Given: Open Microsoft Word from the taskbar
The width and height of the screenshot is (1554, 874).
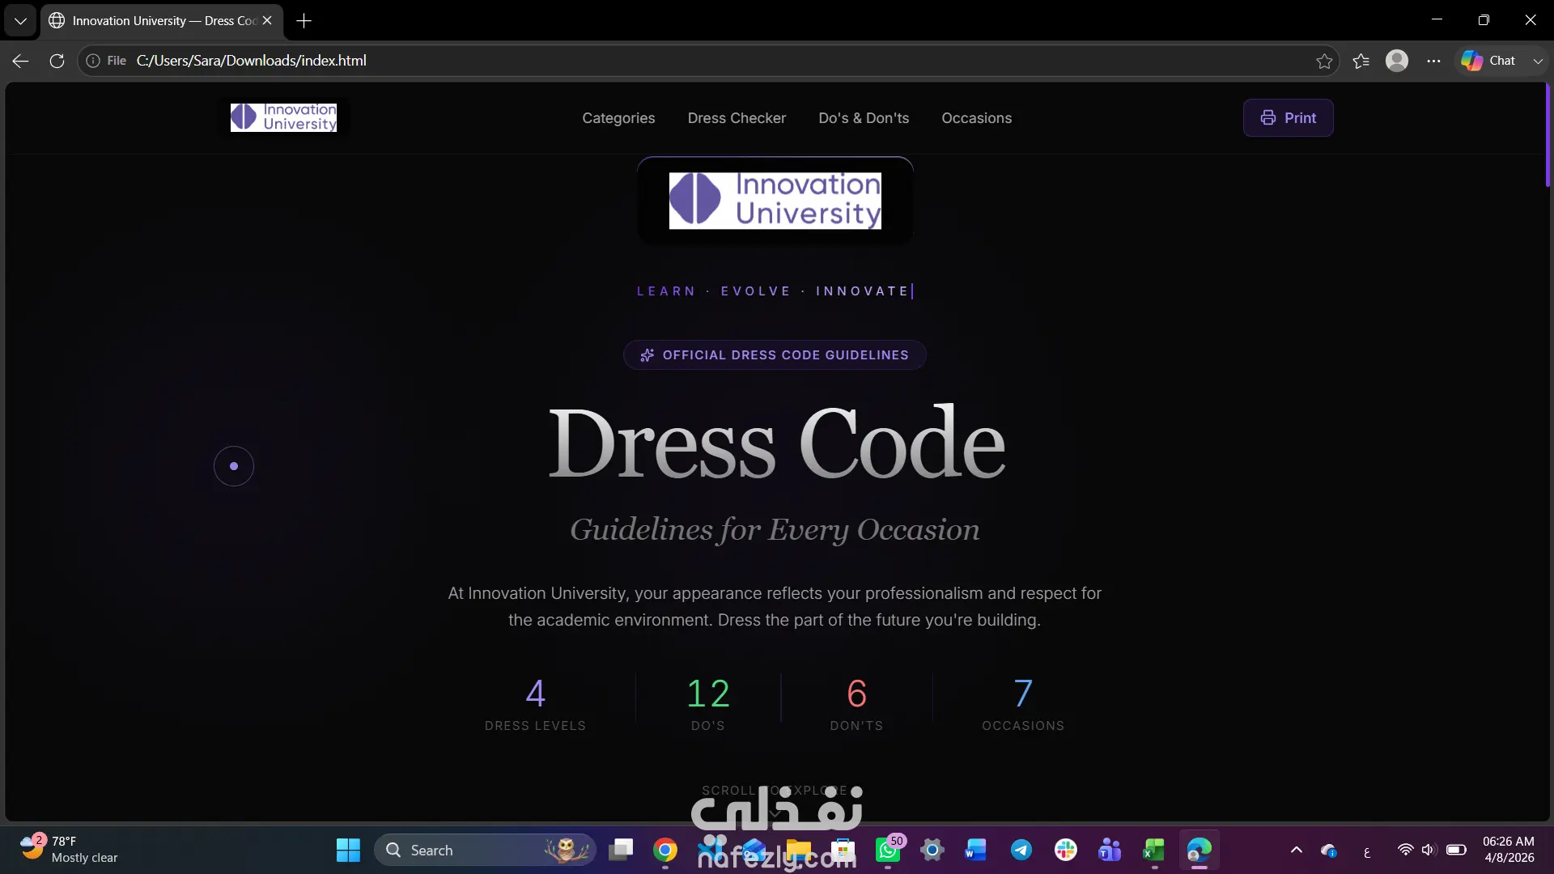Looking at the screenshot, I should tap(975, 850).
